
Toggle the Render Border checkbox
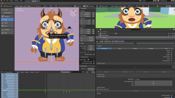tap(94, 54)
